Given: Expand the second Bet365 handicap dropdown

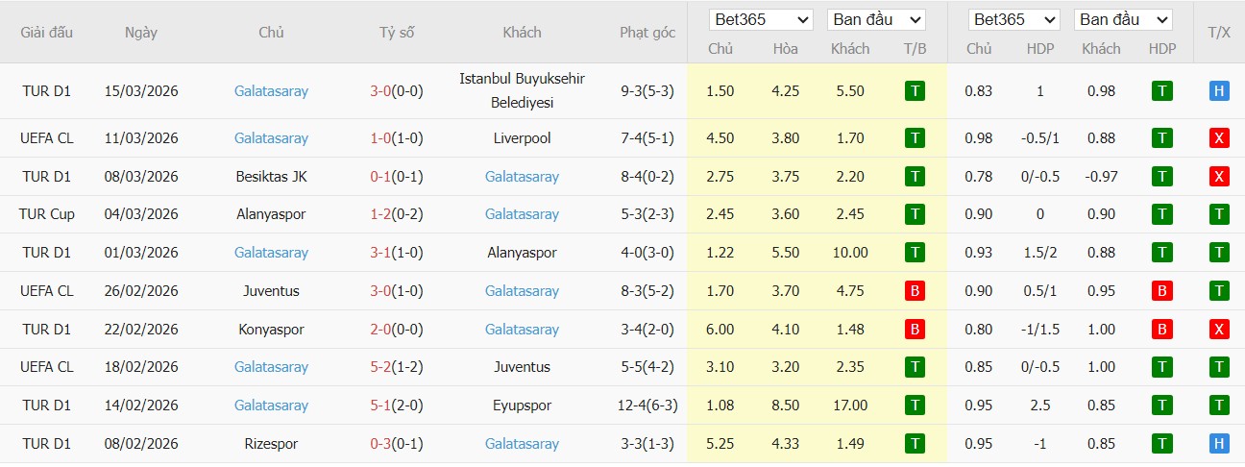Looking at the screenshot, I should pos(1013,19).
